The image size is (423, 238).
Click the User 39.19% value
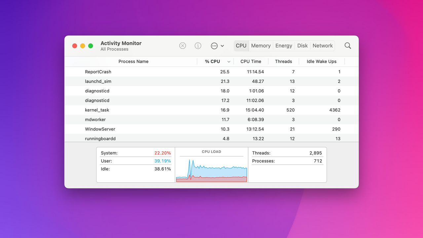click(x=163, y=161)
